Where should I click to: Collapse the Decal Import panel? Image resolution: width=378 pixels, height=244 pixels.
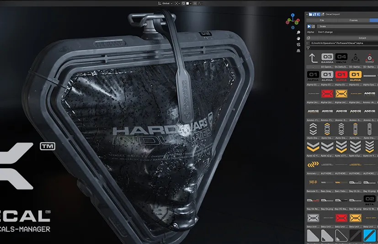[x=307, y=14]
